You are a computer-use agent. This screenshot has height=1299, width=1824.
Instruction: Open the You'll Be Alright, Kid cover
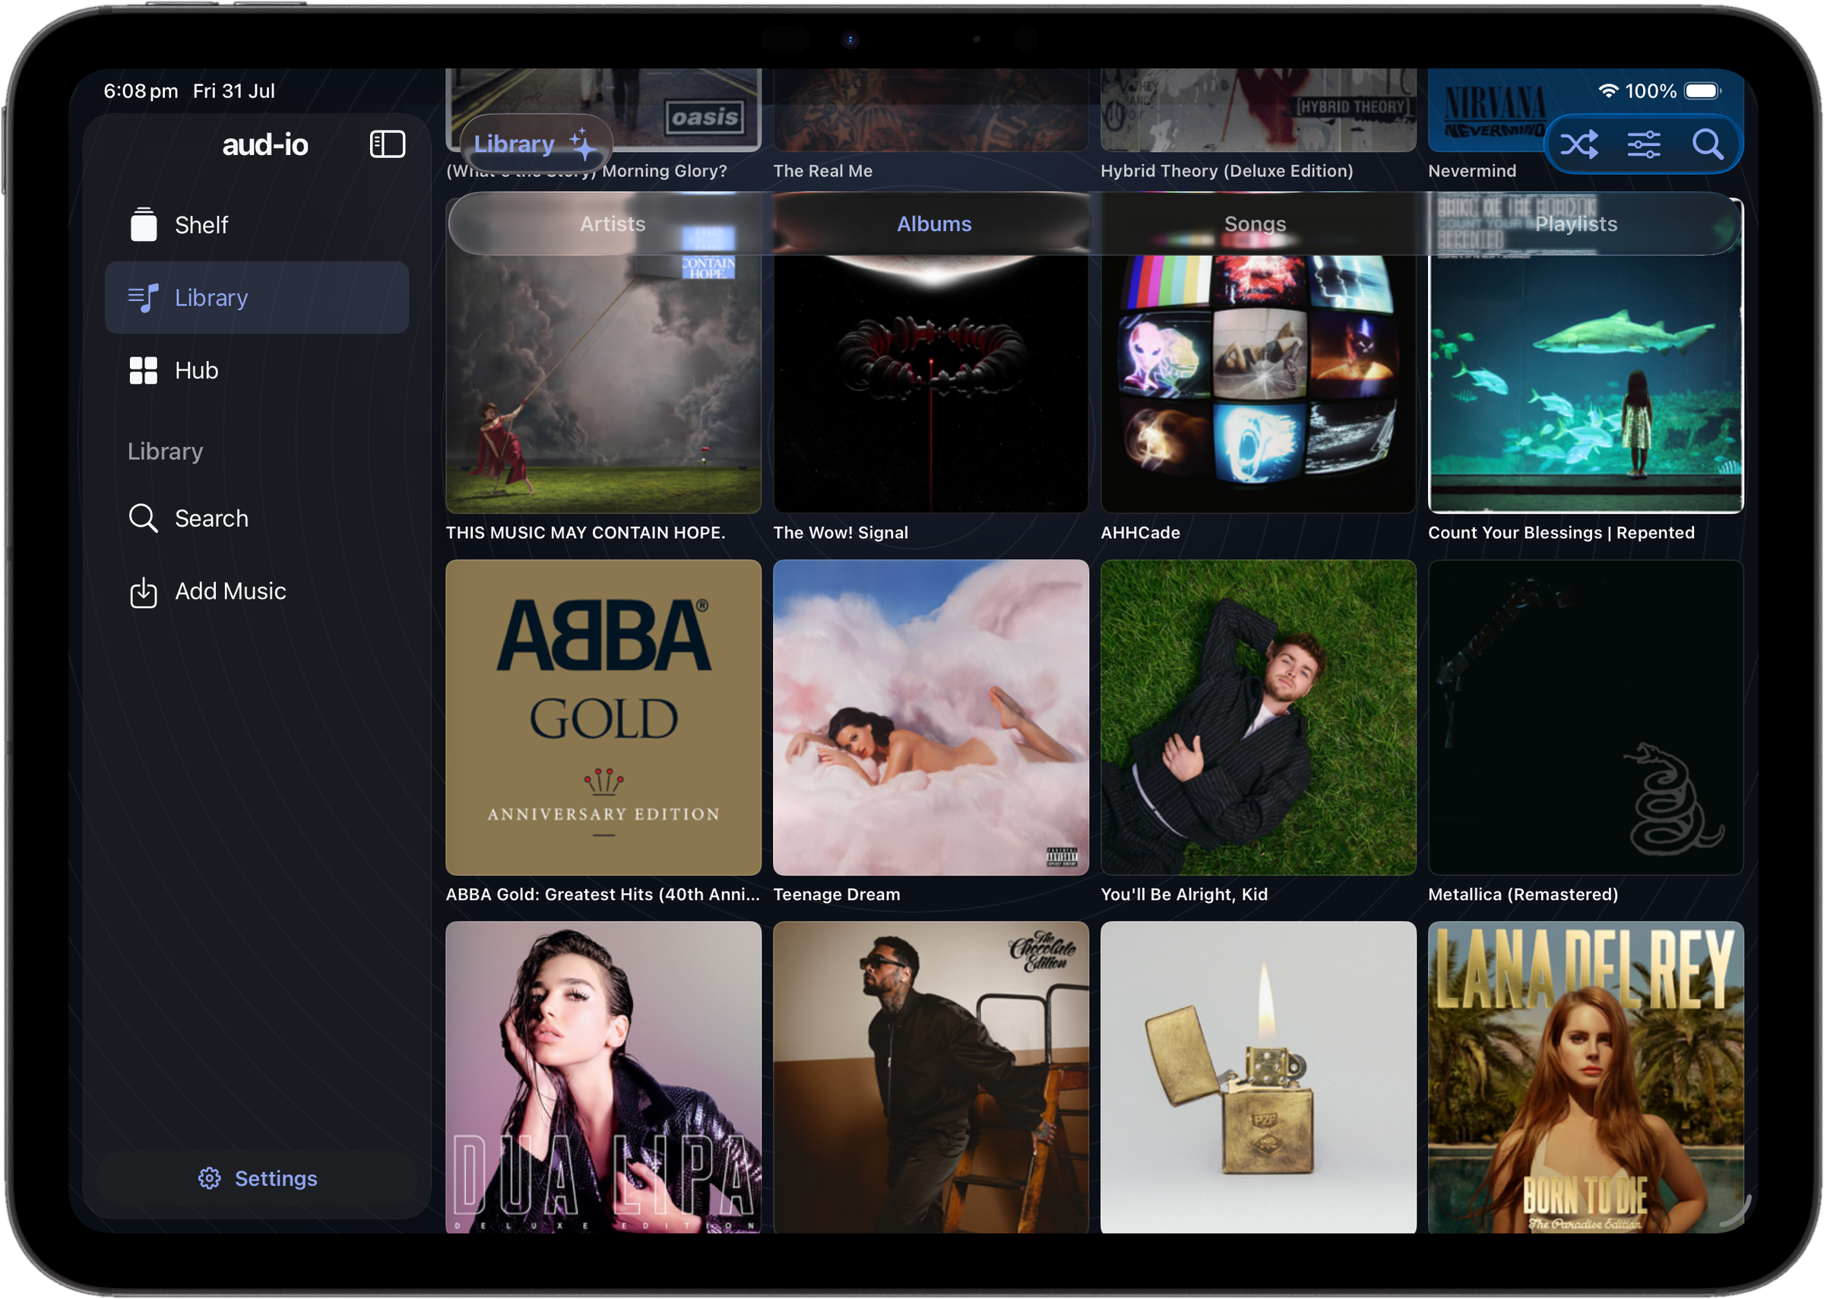click(x=1258, y=717)
